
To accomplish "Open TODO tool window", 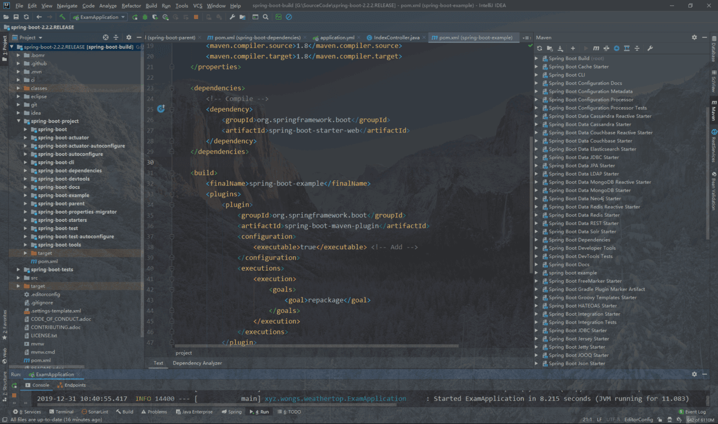I will tap(290, 412).
